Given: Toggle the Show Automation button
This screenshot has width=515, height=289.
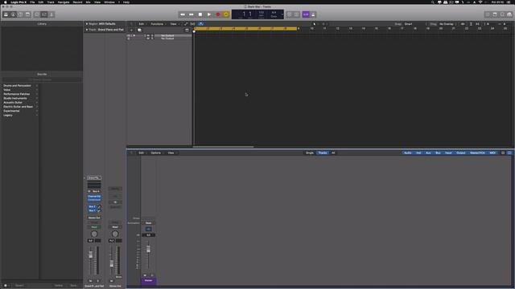Looking at the screenshot, I should (186, 24).
